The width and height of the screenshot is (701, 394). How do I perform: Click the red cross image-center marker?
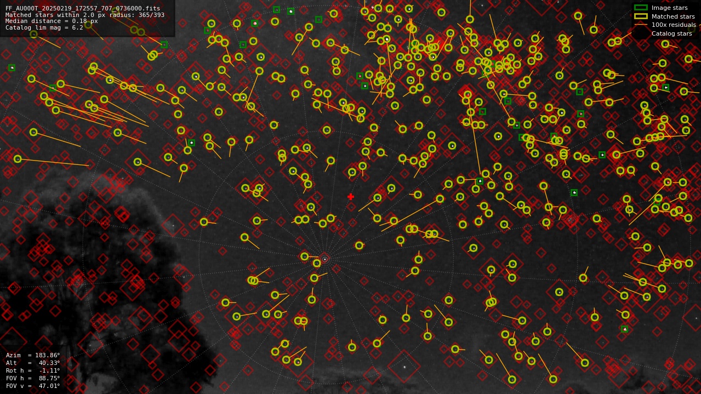[351, 197]
